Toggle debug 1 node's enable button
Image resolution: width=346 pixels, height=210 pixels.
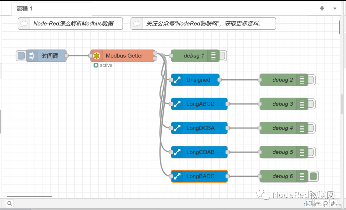pyautogui.click(x=223, y=56)
